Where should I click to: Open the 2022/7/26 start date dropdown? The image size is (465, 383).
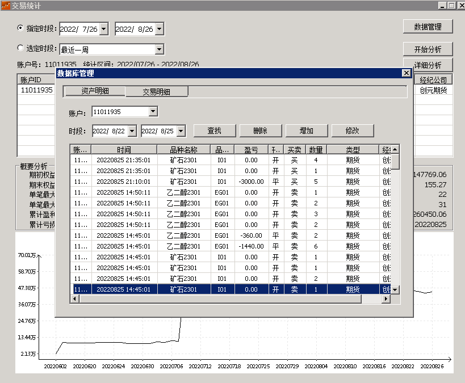pyautogui.click(x=103, y=29)
